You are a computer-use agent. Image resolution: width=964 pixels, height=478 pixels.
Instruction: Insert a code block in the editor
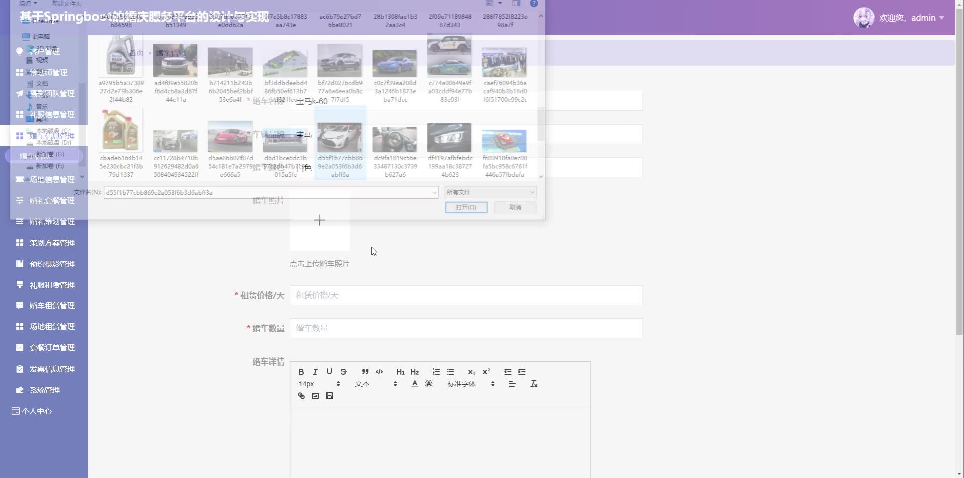(x=379, y=372)
